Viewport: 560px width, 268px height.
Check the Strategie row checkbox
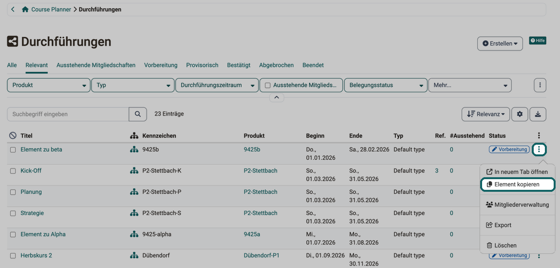[13, 213]
